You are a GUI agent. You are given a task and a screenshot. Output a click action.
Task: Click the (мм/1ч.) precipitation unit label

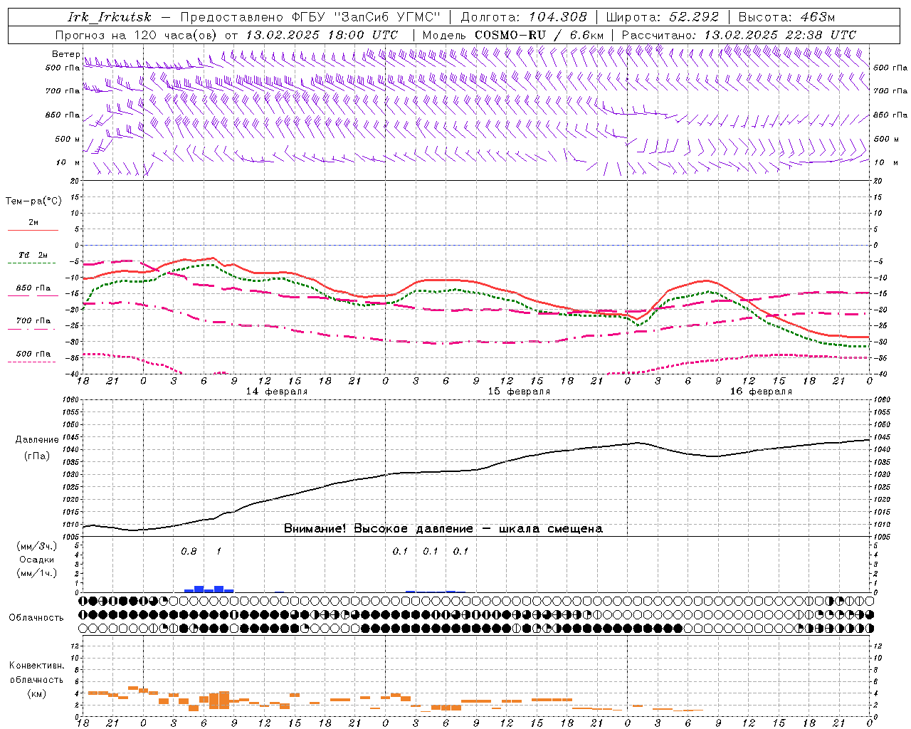[37, 573]
